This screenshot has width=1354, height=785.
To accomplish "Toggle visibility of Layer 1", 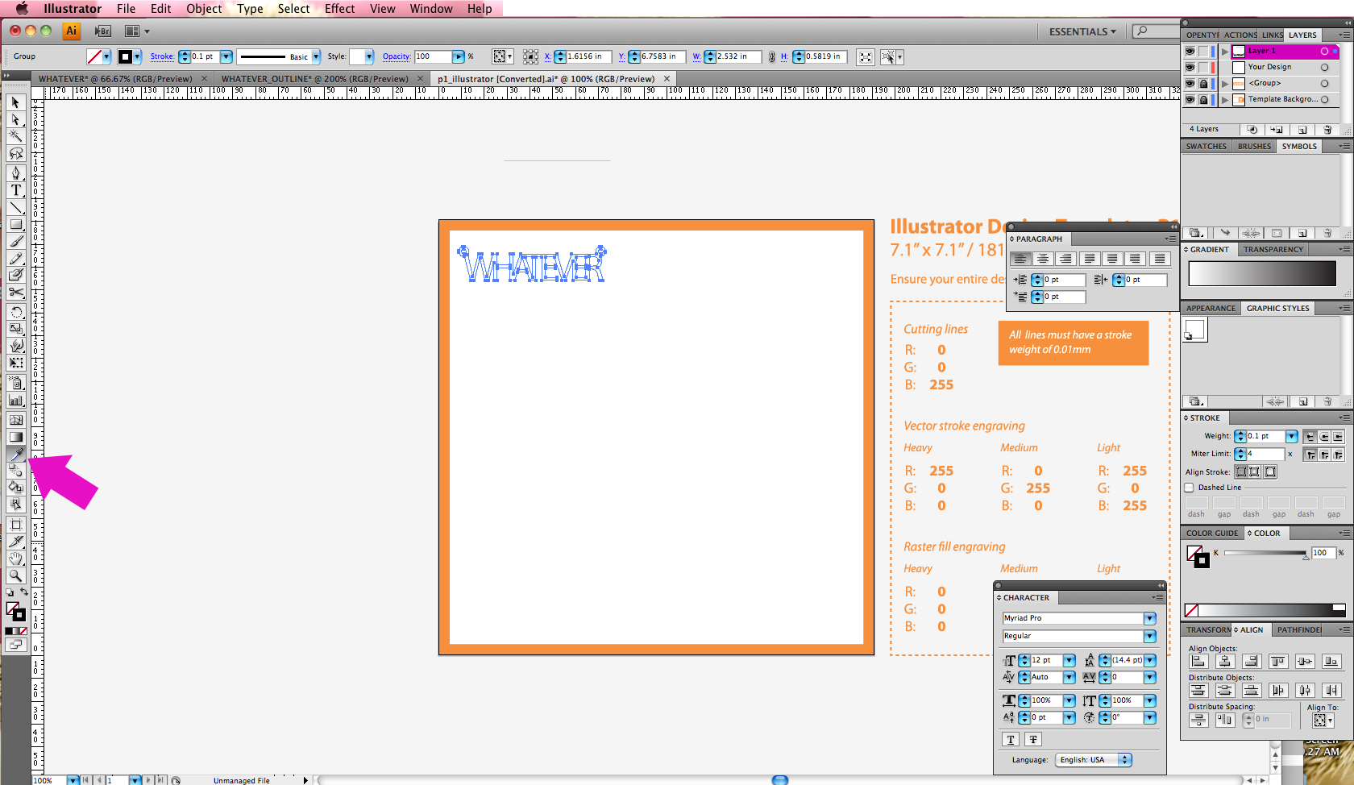I will tap(1190, 51).
